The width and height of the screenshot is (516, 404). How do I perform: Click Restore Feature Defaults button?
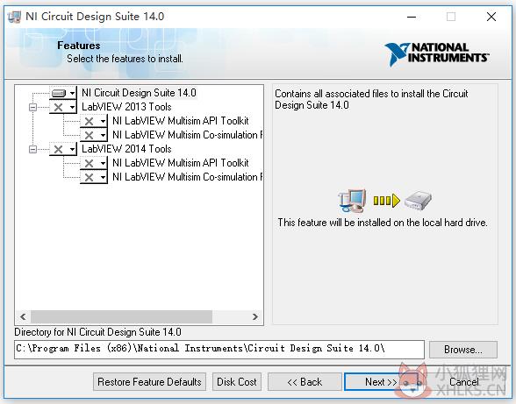(x=149, y=381)
